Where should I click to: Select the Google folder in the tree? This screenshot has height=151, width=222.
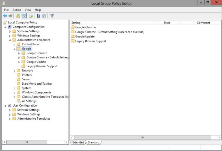[x=24, y=49]
